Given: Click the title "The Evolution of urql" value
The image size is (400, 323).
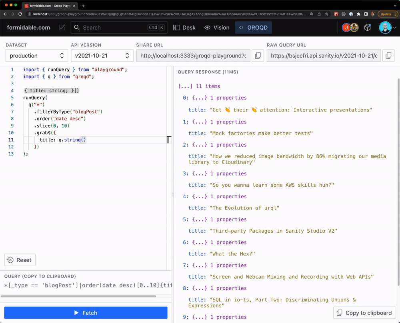Looking at the screenshot, I should [244, 208].
